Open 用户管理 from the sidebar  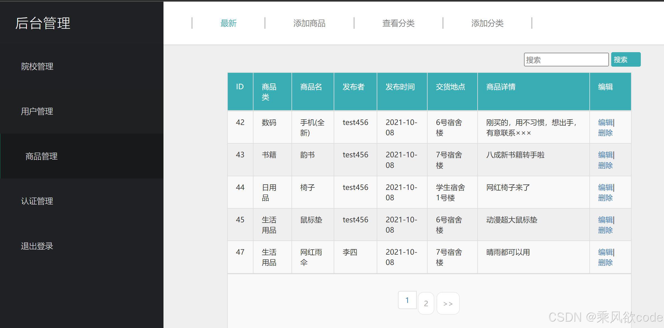click(x=37, y=112)
